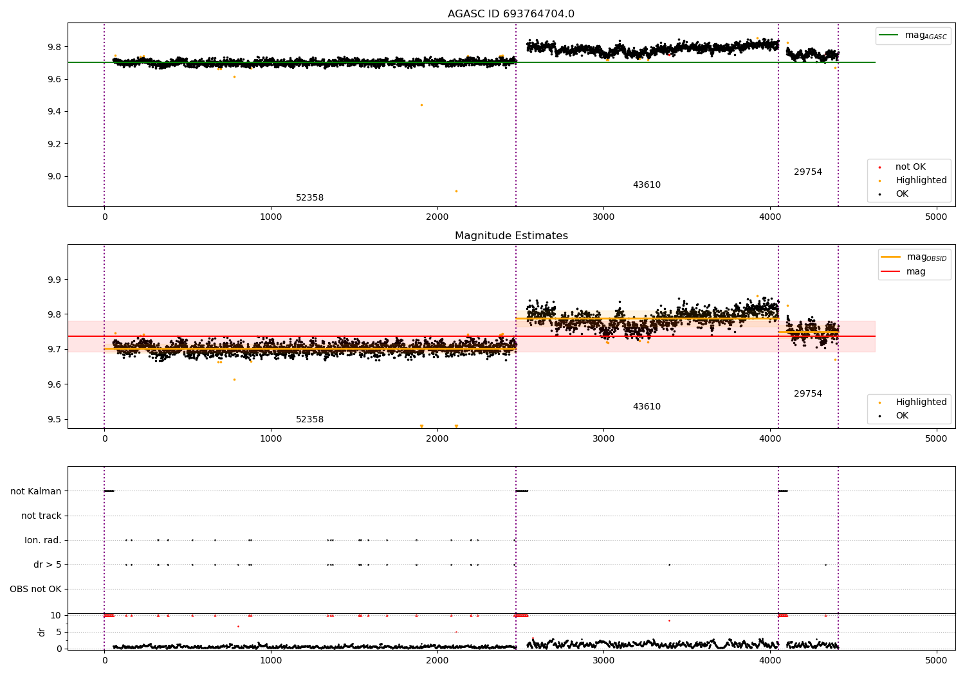Click the "Ion. rad." row label
This screenshot has width=965, height=675.
43,540
